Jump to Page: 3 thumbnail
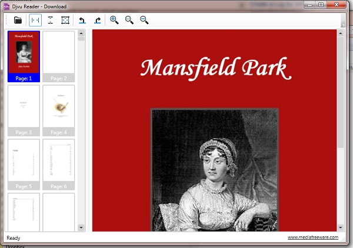Image resolution: width=353 pixels, height=248 pixels. [x=24, y=110]
